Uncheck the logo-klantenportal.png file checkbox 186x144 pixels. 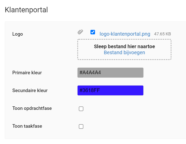click(x=93, y=32)
